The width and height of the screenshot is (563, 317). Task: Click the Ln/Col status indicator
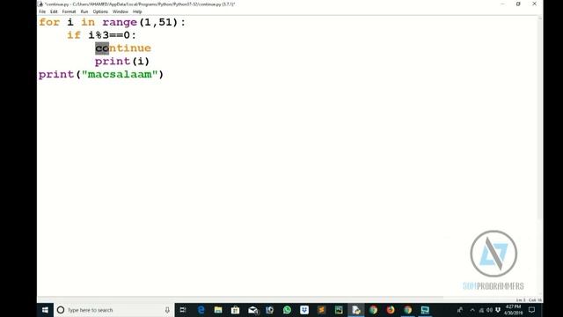click(x=529, y=299)
